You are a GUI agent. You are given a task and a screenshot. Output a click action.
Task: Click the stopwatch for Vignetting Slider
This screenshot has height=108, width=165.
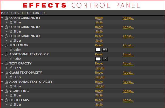(11, 95)
